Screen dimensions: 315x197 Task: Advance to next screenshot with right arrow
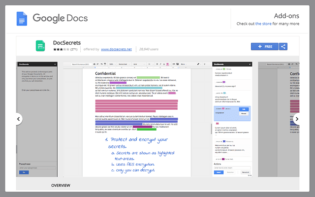point(296,119)
